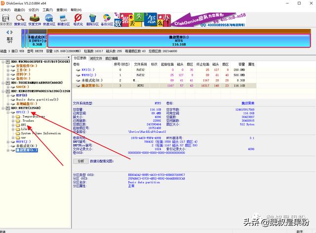316x233 pixels.
Task: Select the 未格式化(K:) row in partition table
Action: (164, 80)
